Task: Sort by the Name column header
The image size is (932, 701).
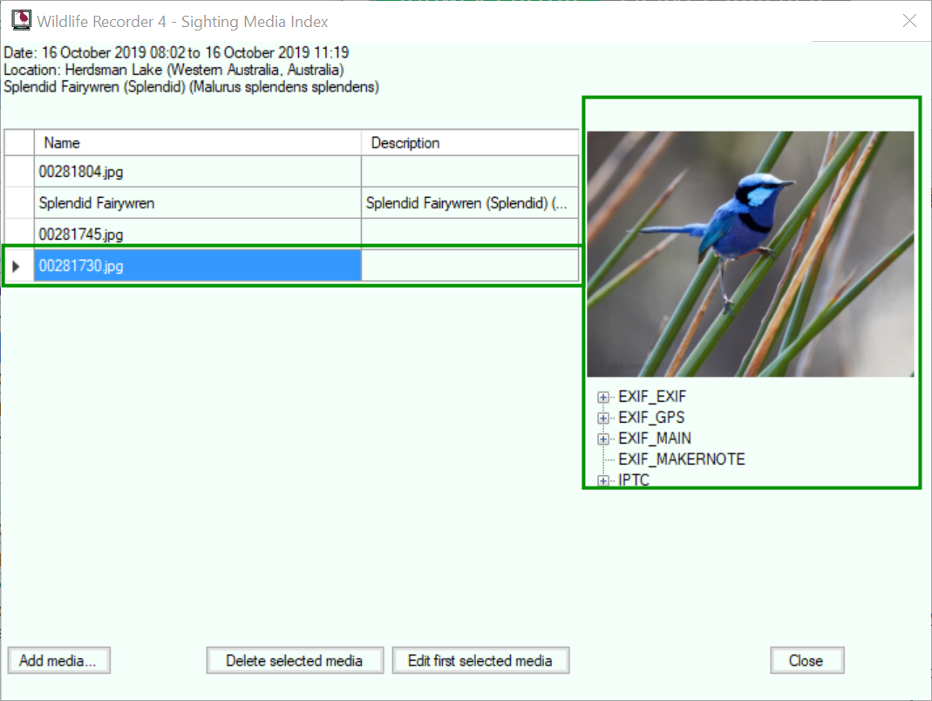Action: (x=198, y=143)
